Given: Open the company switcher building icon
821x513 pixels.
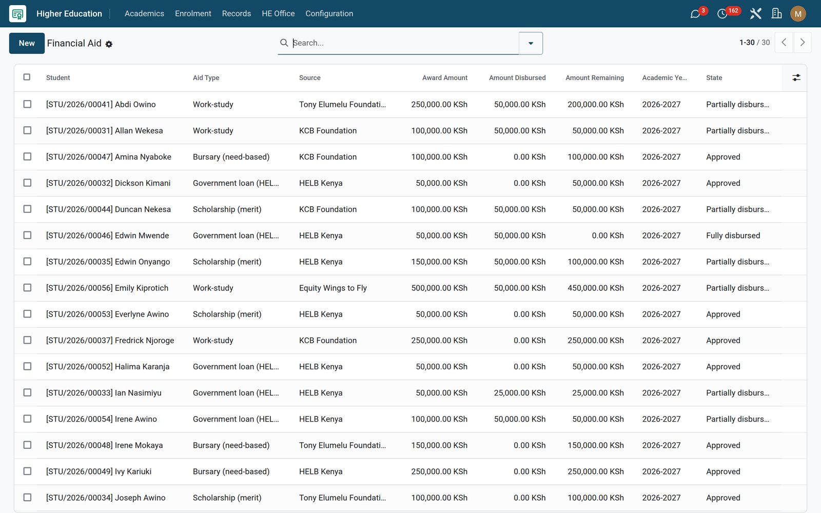Looking at the screenshot, I should click(x=777, y=14).
